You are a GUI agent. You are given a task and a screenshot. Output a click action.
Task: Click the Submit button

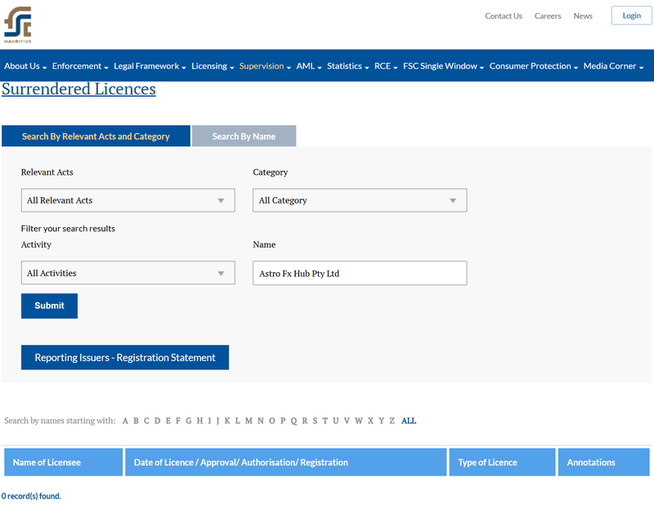[x=49, y=306]
